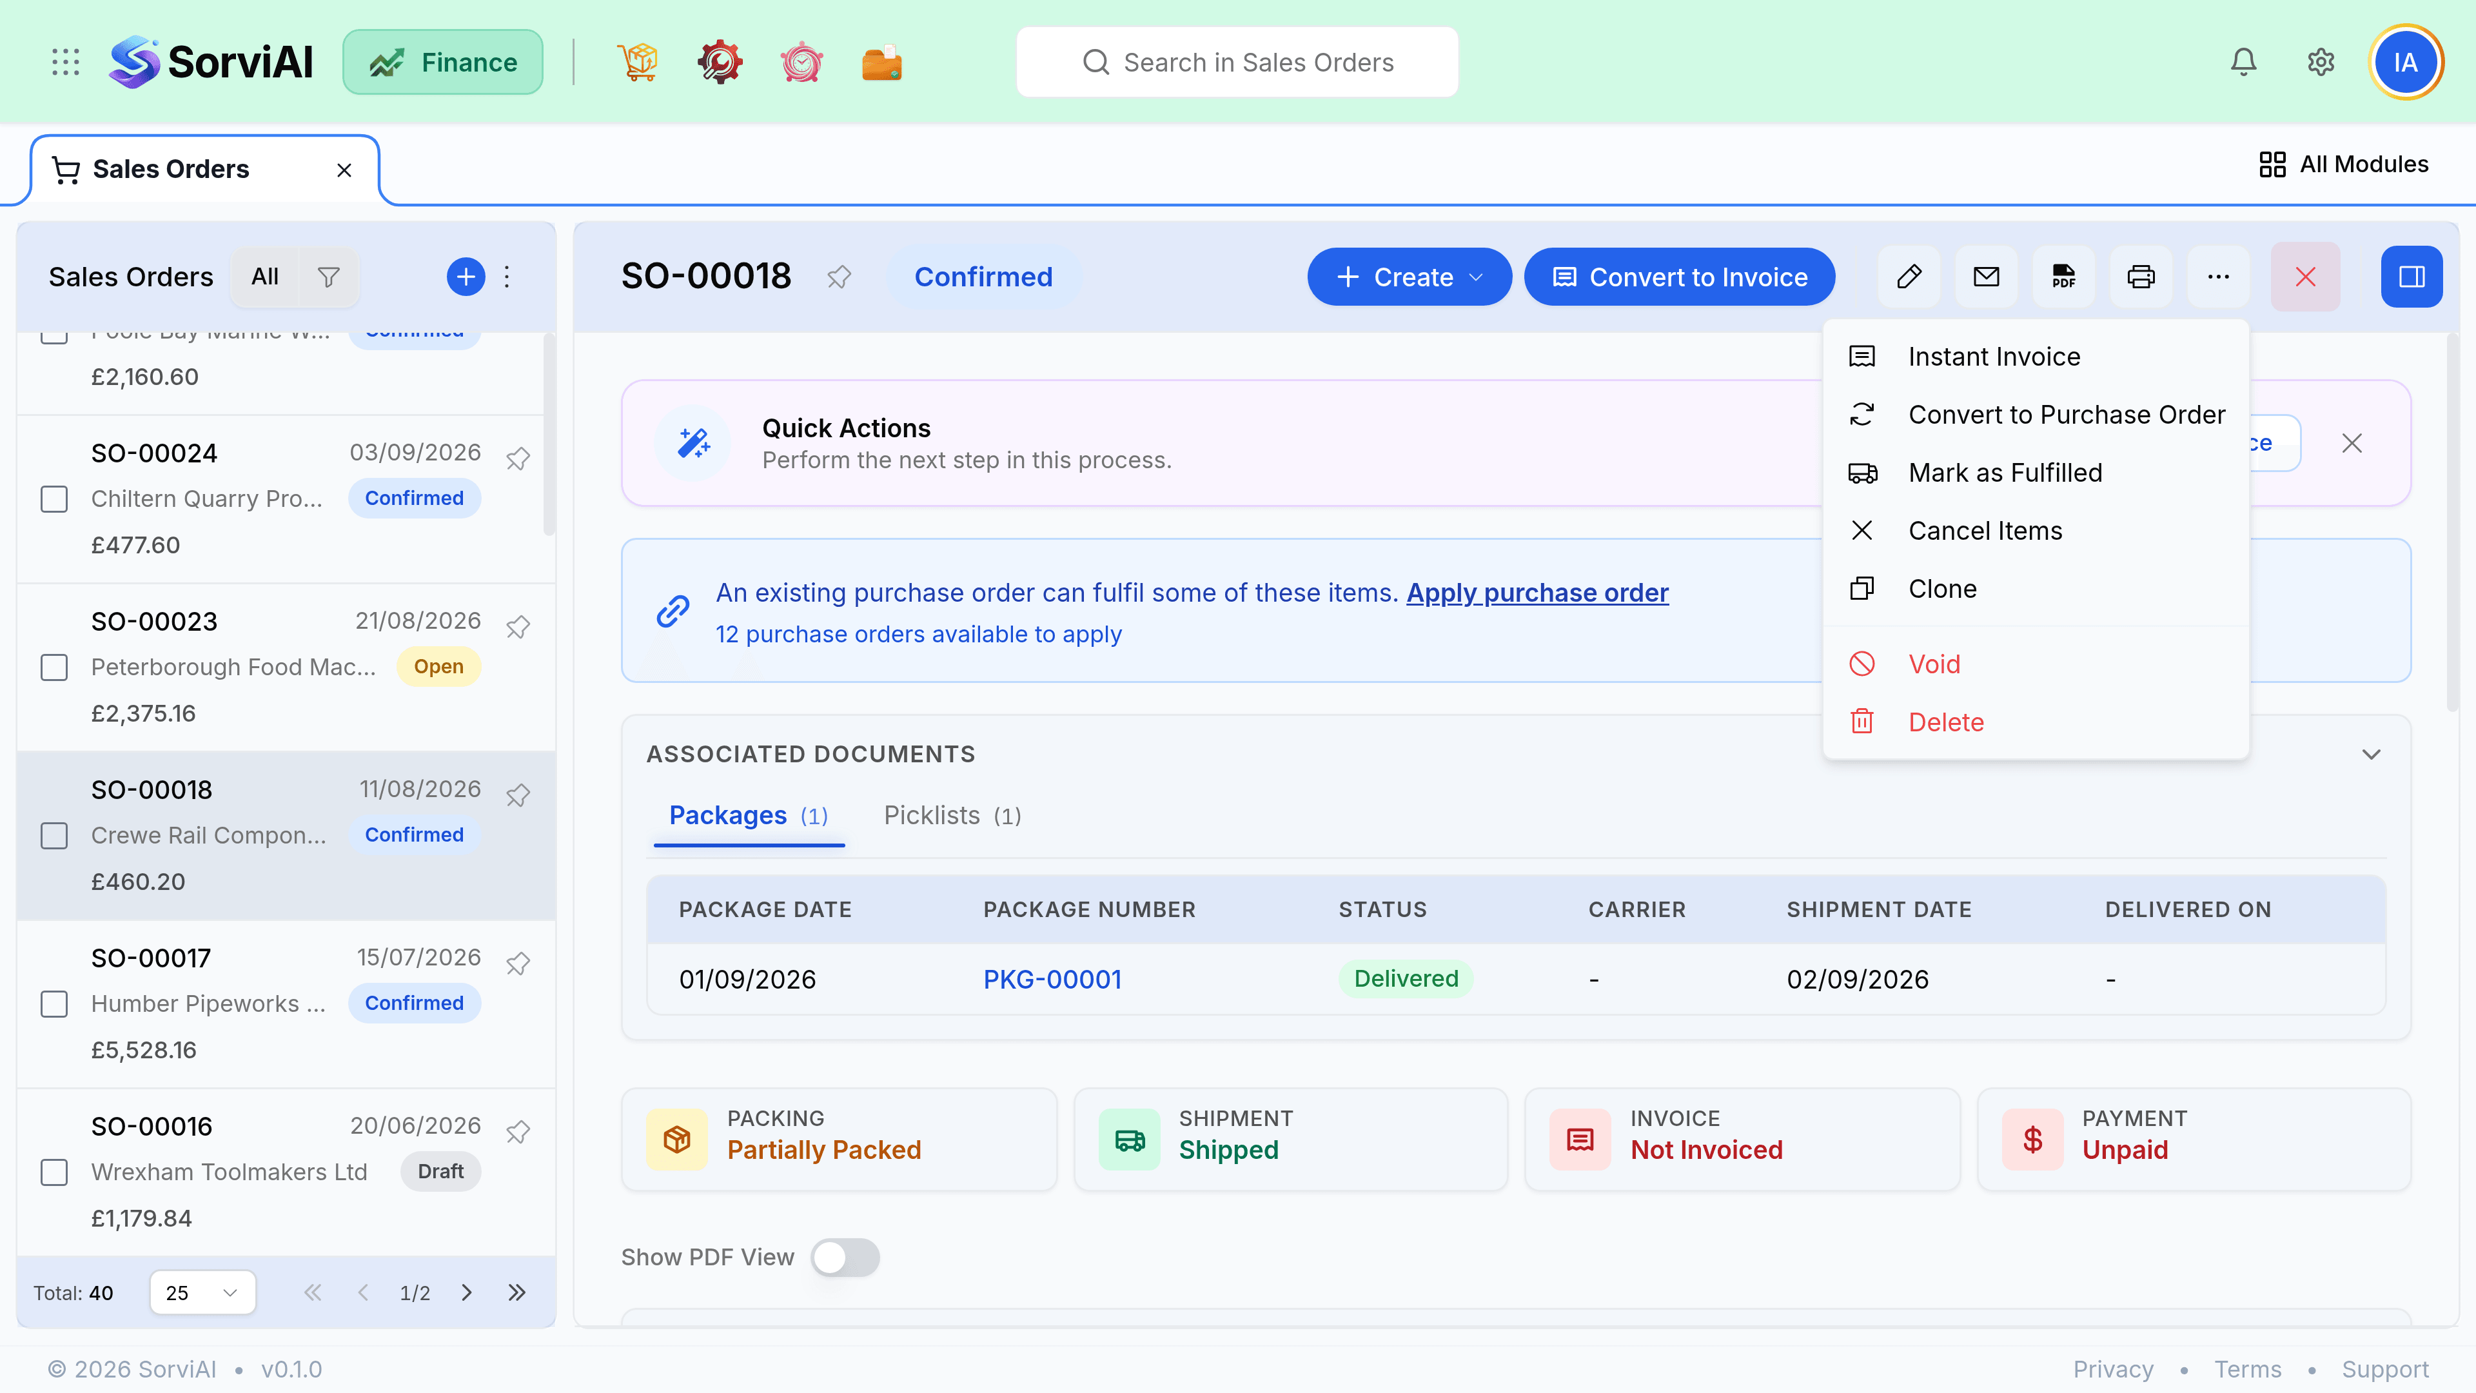Image resolution: width=2476 pixels, height=1393 pixels.
Task: Open the Privacy footer link
Action: 2113,1369
